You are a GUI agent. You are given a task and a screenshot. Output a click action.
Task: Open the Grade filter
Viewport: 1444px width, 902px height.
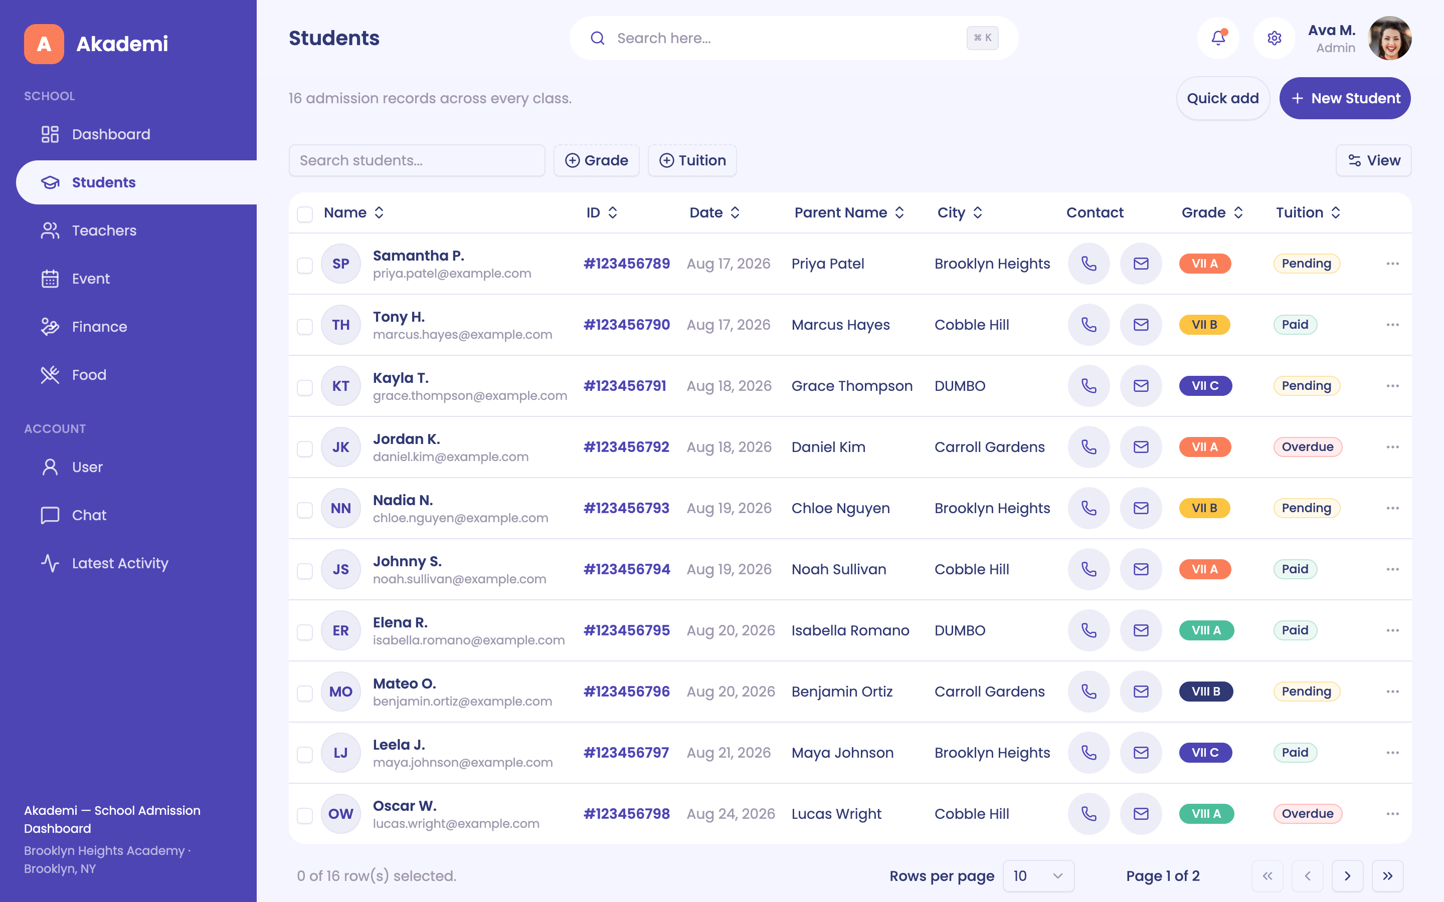click(596, 160)
